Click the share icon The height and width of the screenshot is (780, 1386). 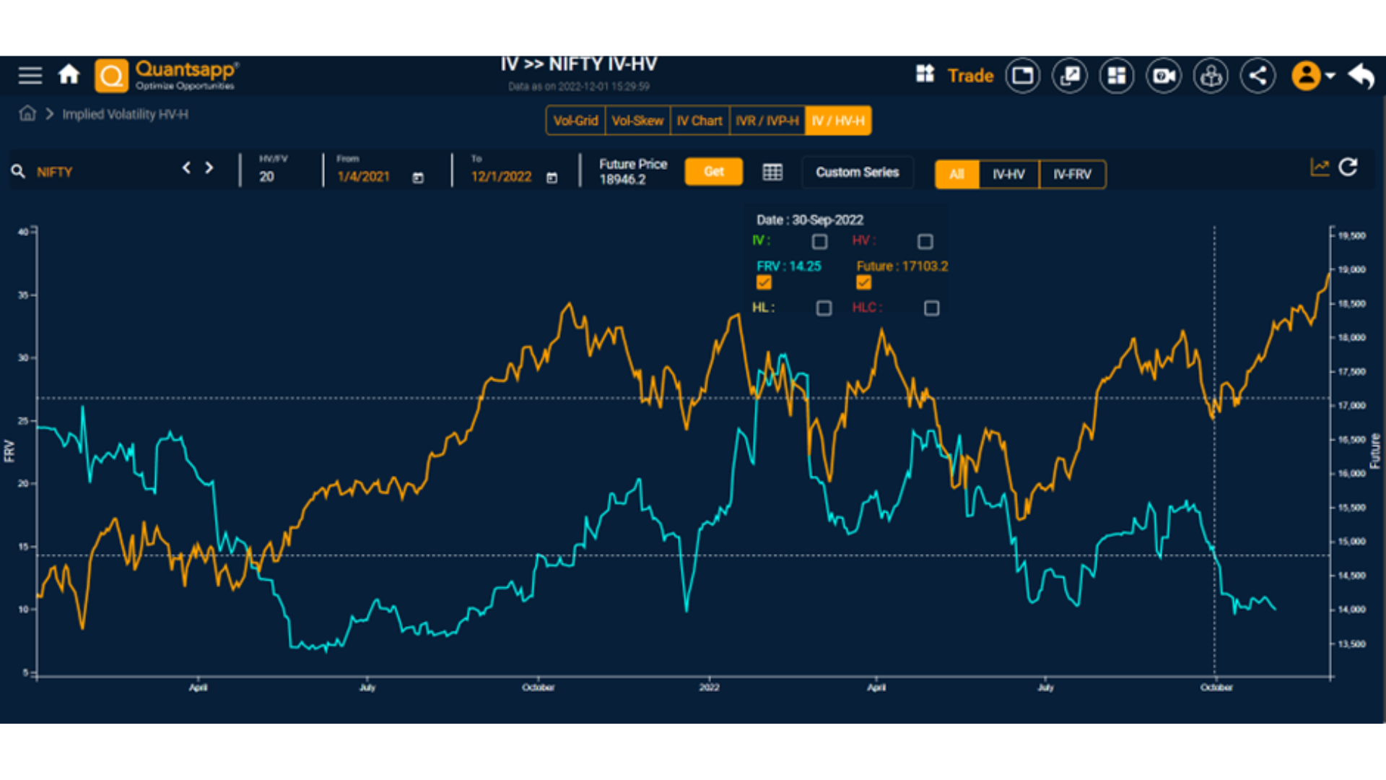click(1258, 76)
